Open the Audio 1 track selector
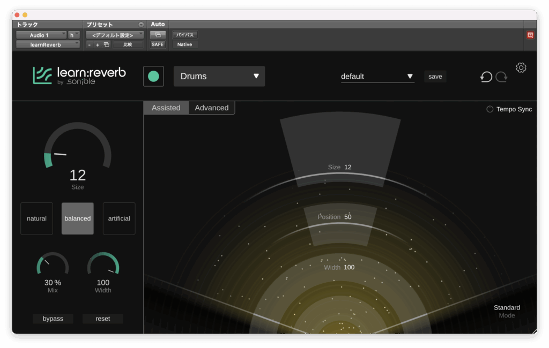The height and width of the screenshot is (348, 549). 41,35
